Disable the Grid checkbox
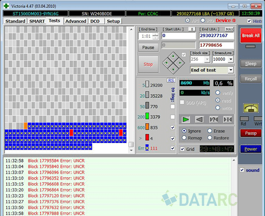 pos(182,149)
